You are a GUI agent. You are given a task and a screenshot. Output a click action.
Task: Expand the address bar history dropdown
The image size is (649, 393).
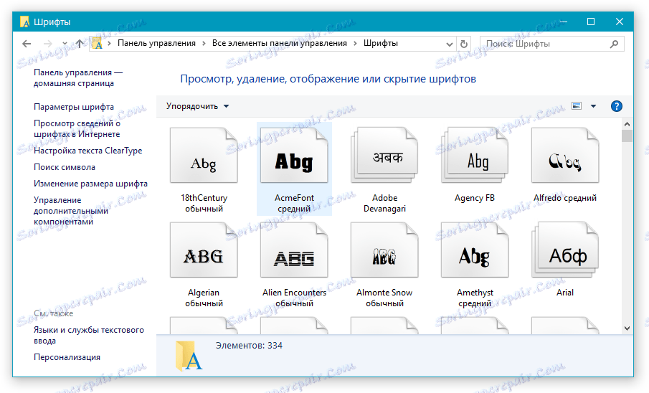coord(450,44)
